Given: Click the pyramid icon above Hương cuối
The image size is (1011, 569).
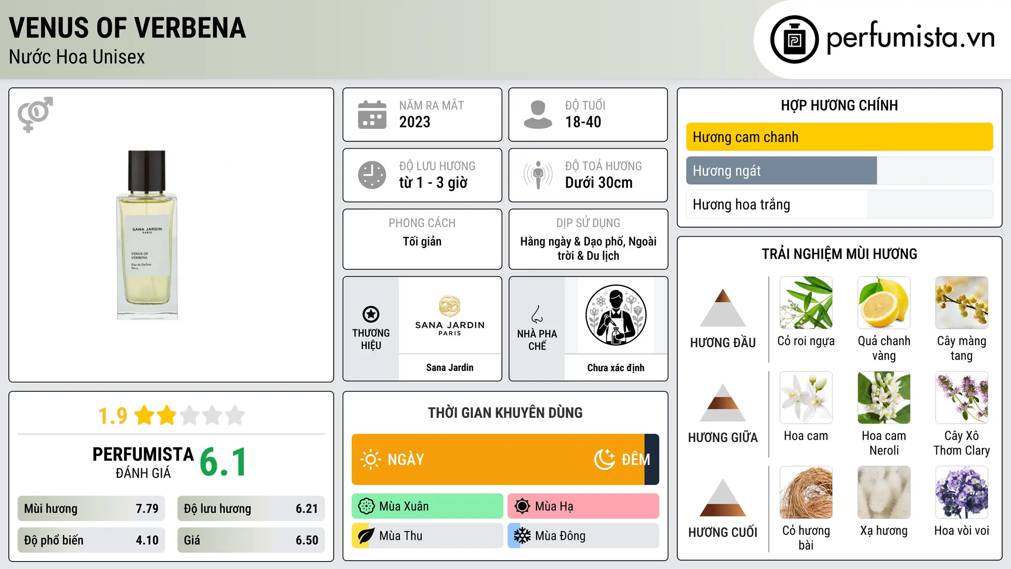Looking at the screenshot, I should (723, 497).
